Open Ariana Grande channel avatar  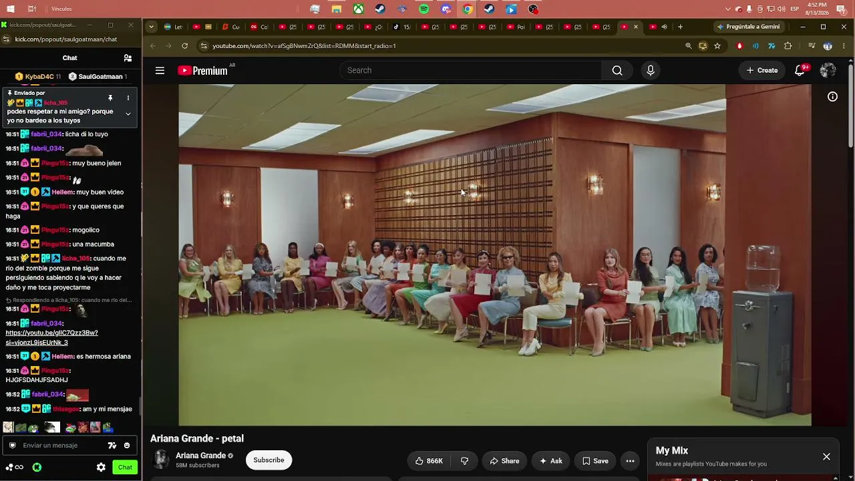160,460
